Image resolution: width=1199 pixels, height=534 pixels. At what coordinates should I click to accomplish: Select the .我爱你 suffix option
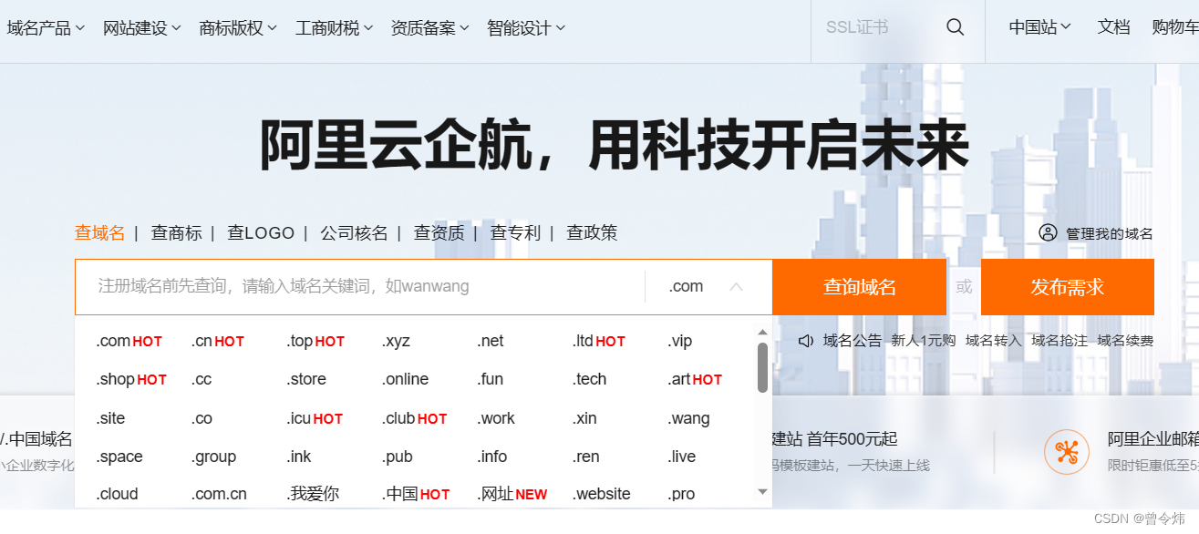[313, 494]
